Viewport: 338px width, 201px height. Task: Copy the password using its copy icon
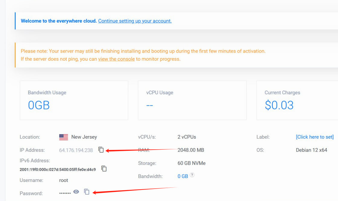click(x=87, y=192)
